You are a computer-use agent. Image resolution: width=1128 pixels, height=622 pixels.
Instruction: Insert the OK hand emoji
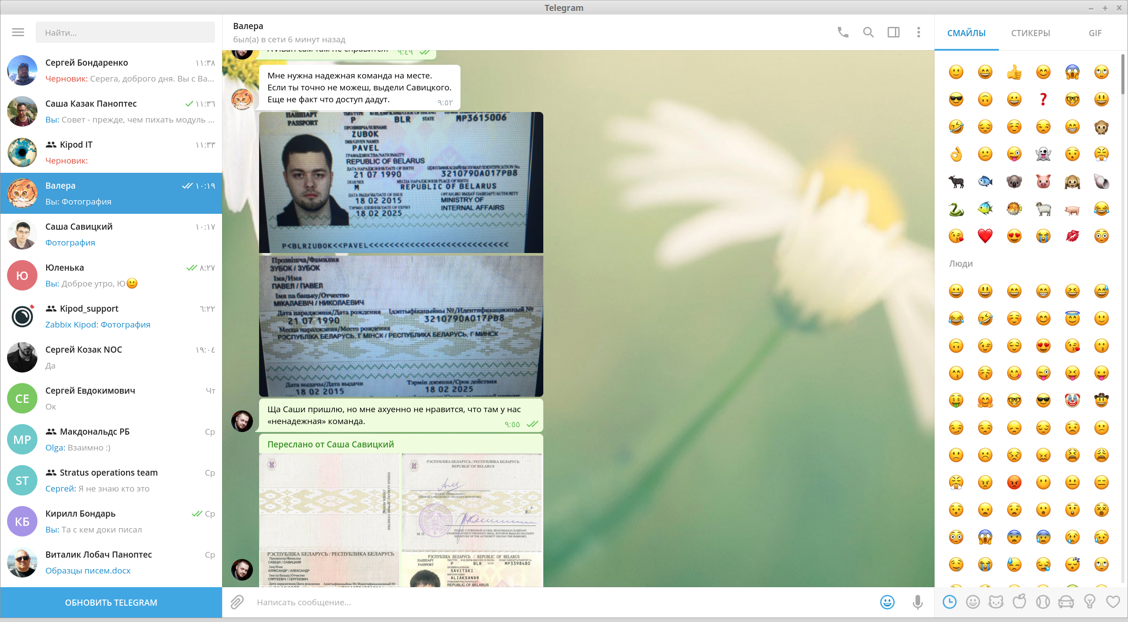[956, 154]
